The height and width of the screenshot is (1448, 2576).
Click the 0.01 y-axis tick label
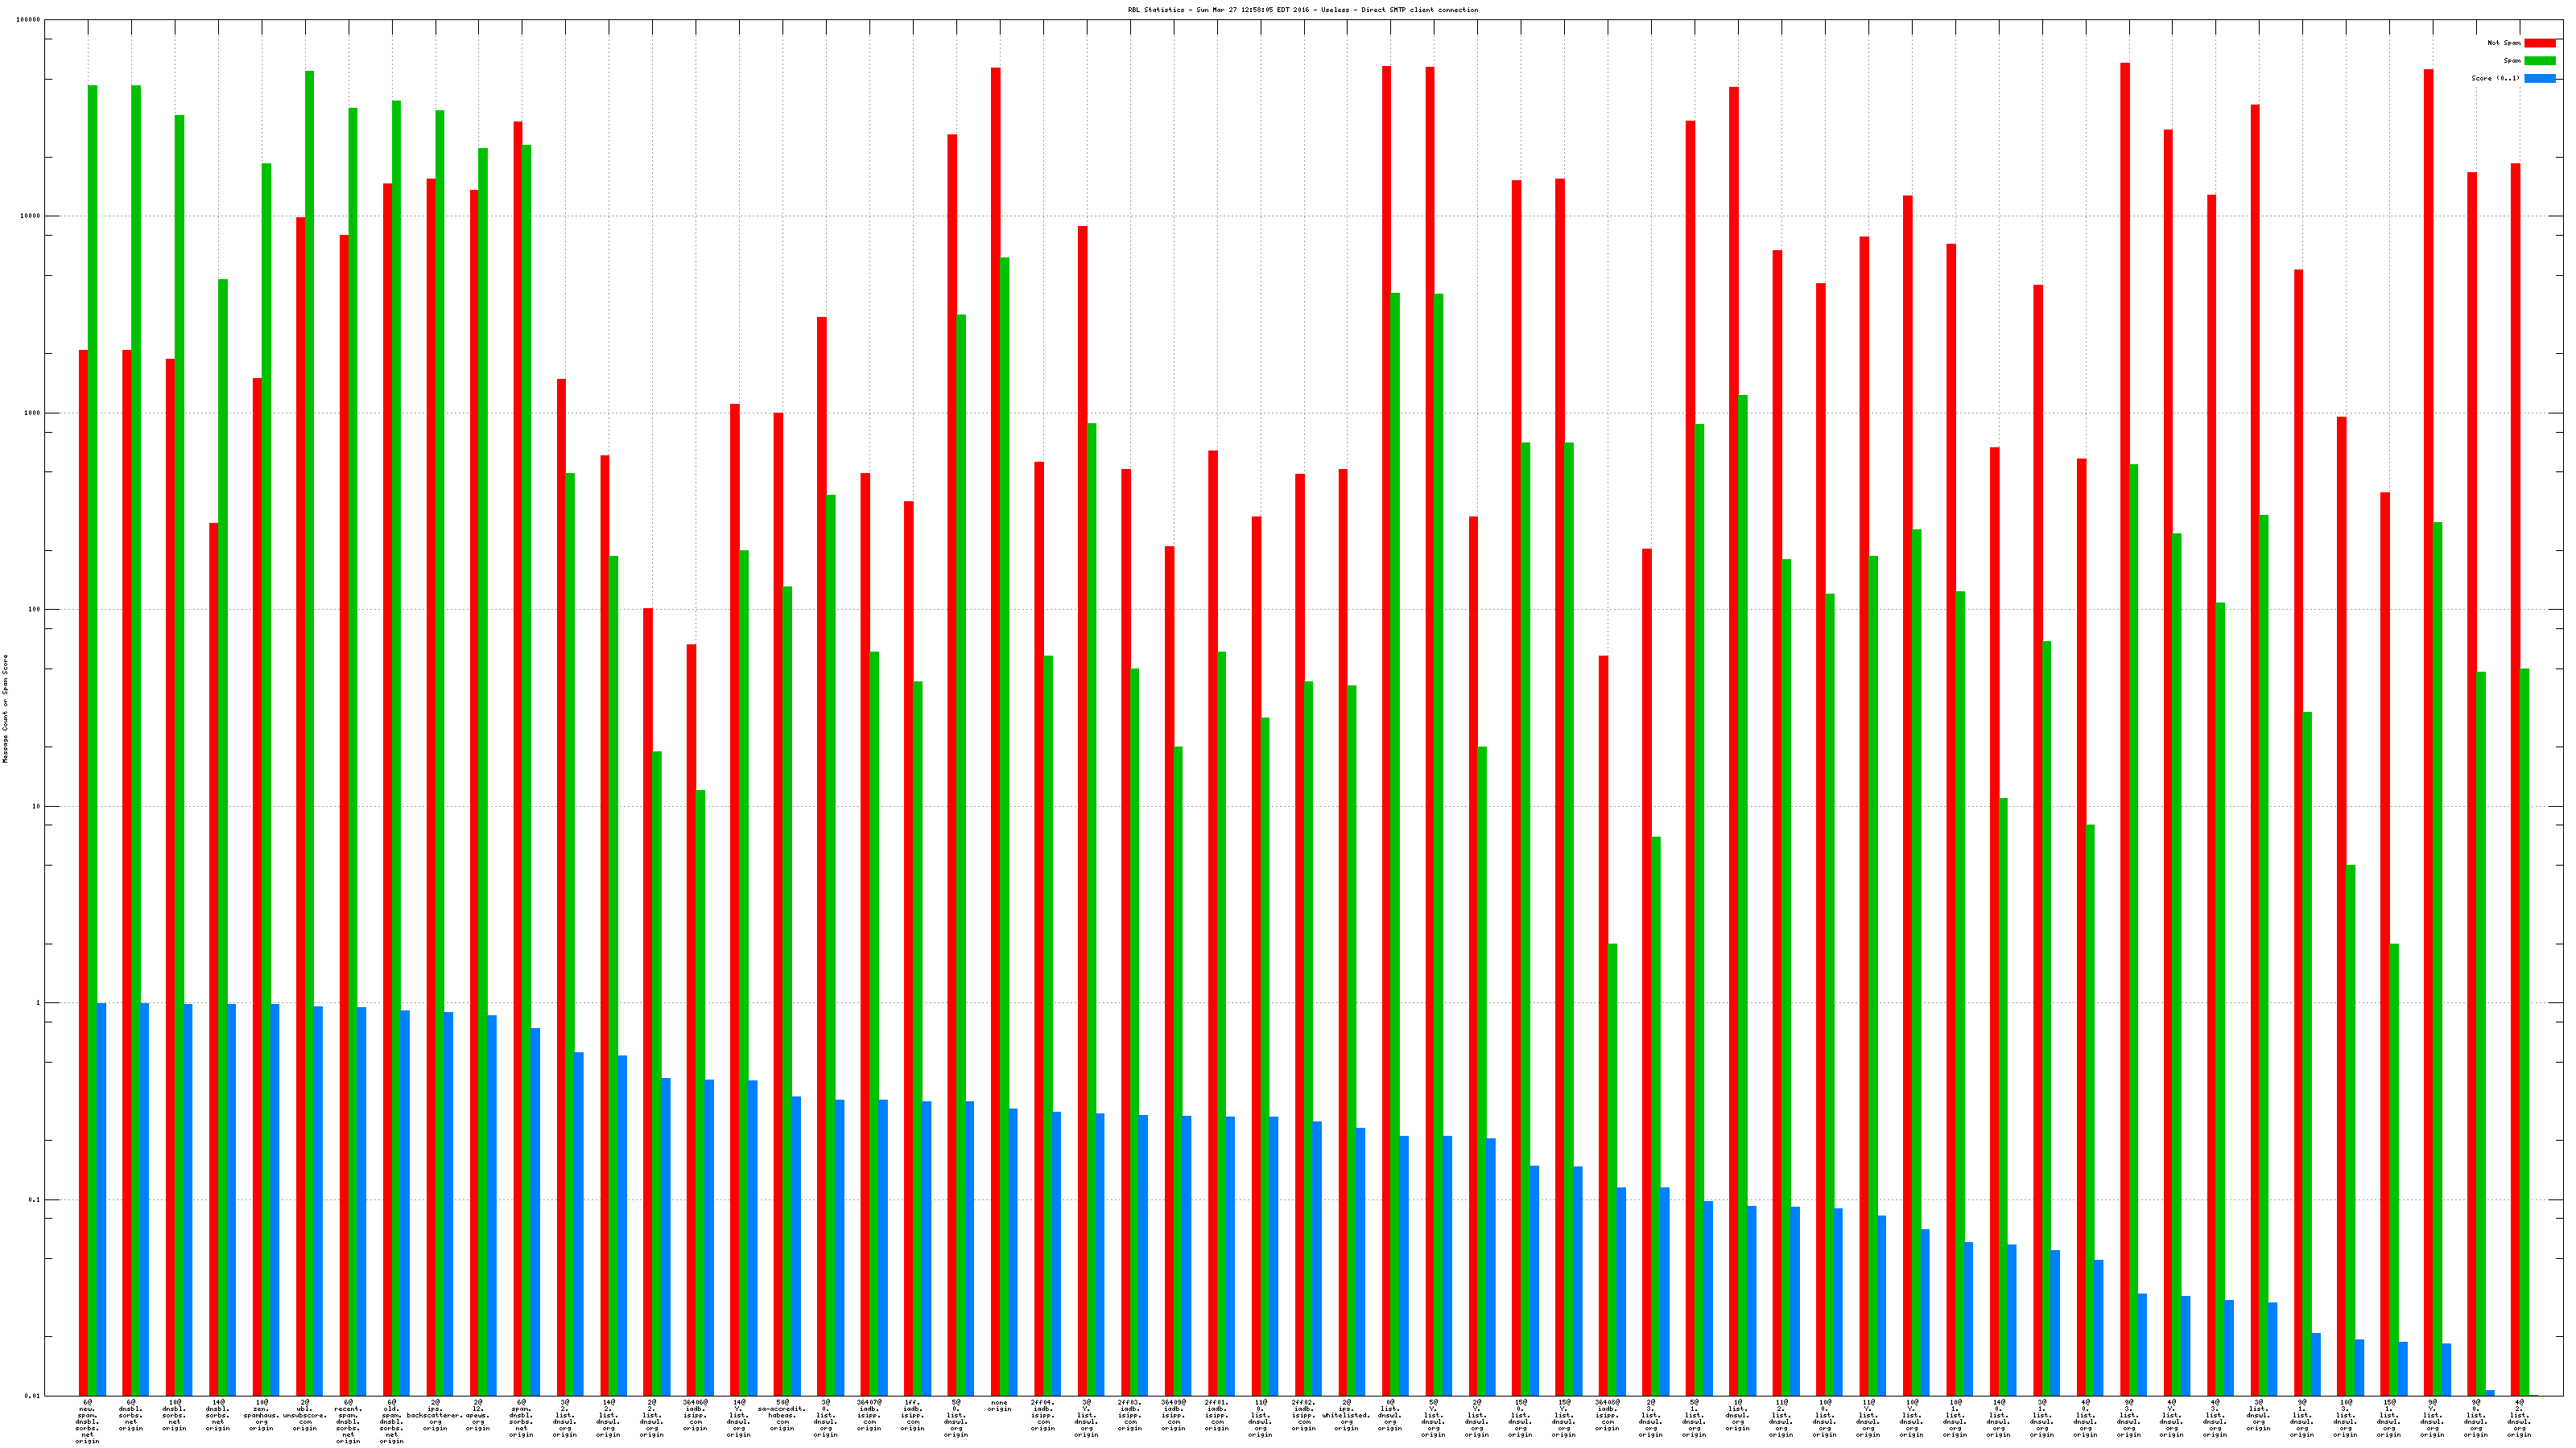[x=33, y=1396]
